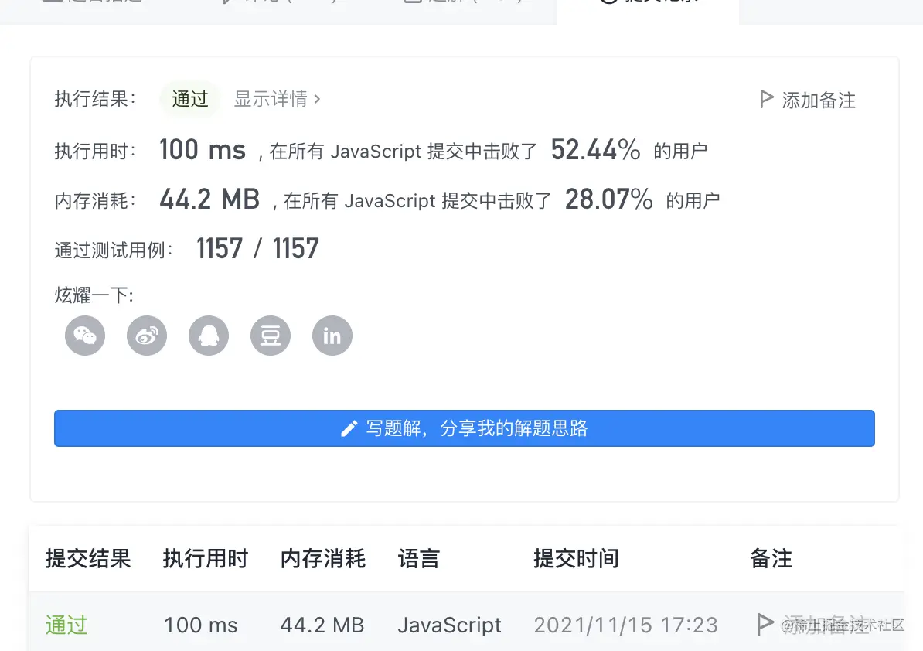
Task: Click the 内存消耗 column header
Action: (322, 558)
